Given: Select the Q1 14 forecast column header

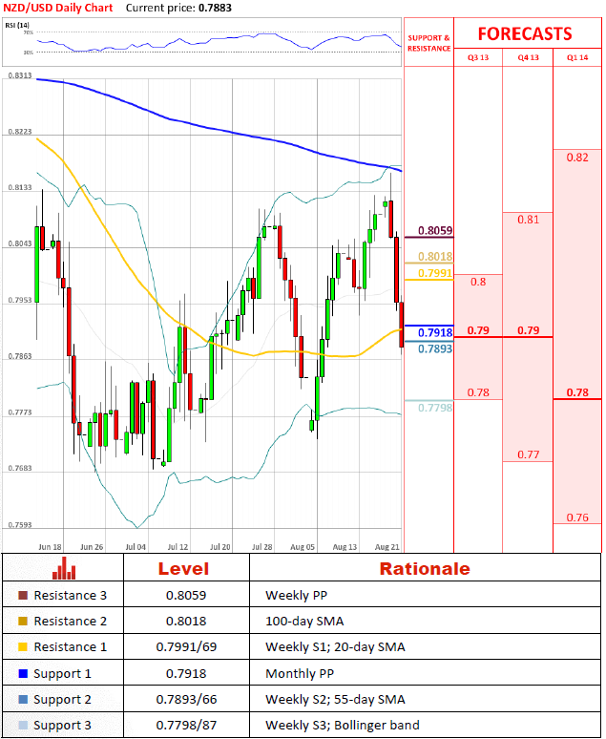Looking at the screenshot, I should (577, 58).
